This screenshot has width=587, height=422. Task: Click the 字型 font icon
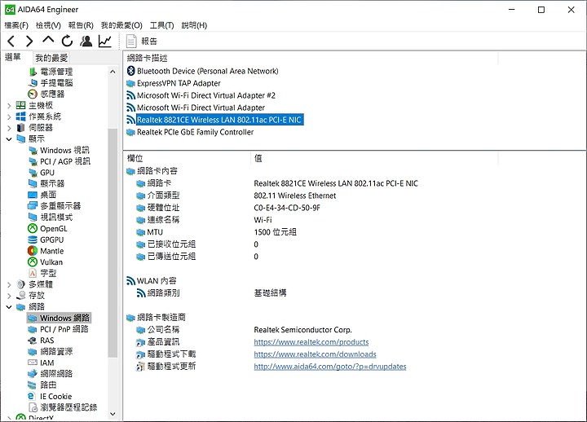coord(33,273)
